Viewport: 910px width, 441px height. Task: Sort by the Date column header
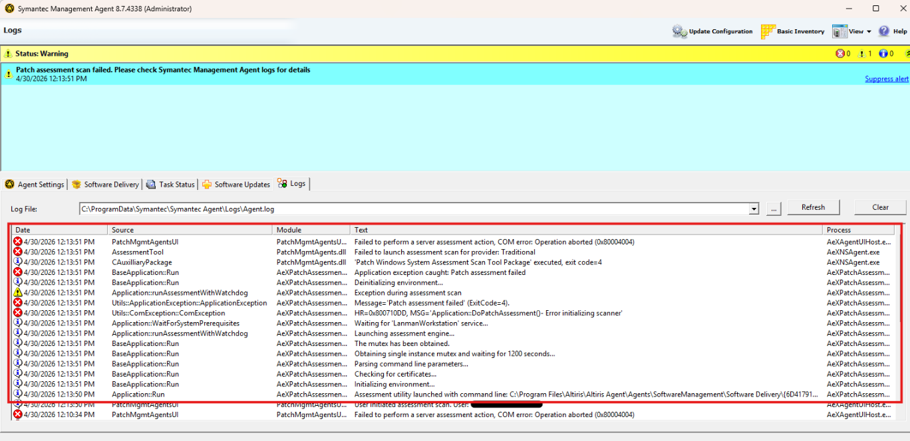point(59,230)
